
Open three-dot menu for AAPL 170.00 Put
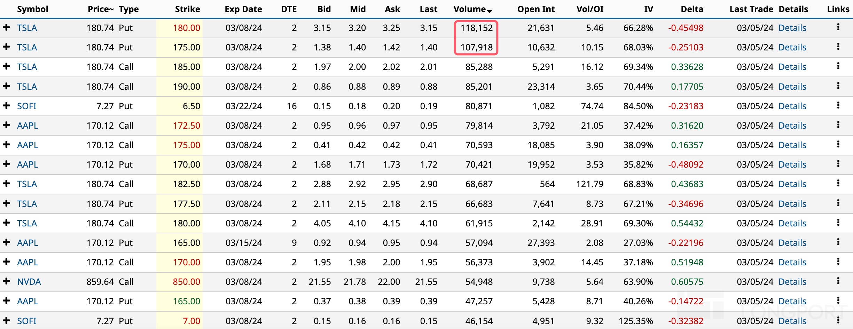tap(838, 164)
